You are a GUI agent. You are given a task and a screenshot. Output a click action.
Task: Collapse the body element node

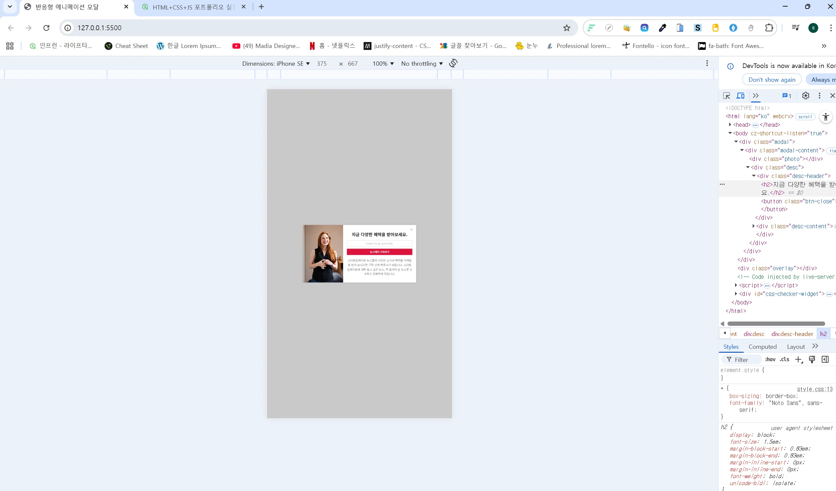[x=730, y=133]
